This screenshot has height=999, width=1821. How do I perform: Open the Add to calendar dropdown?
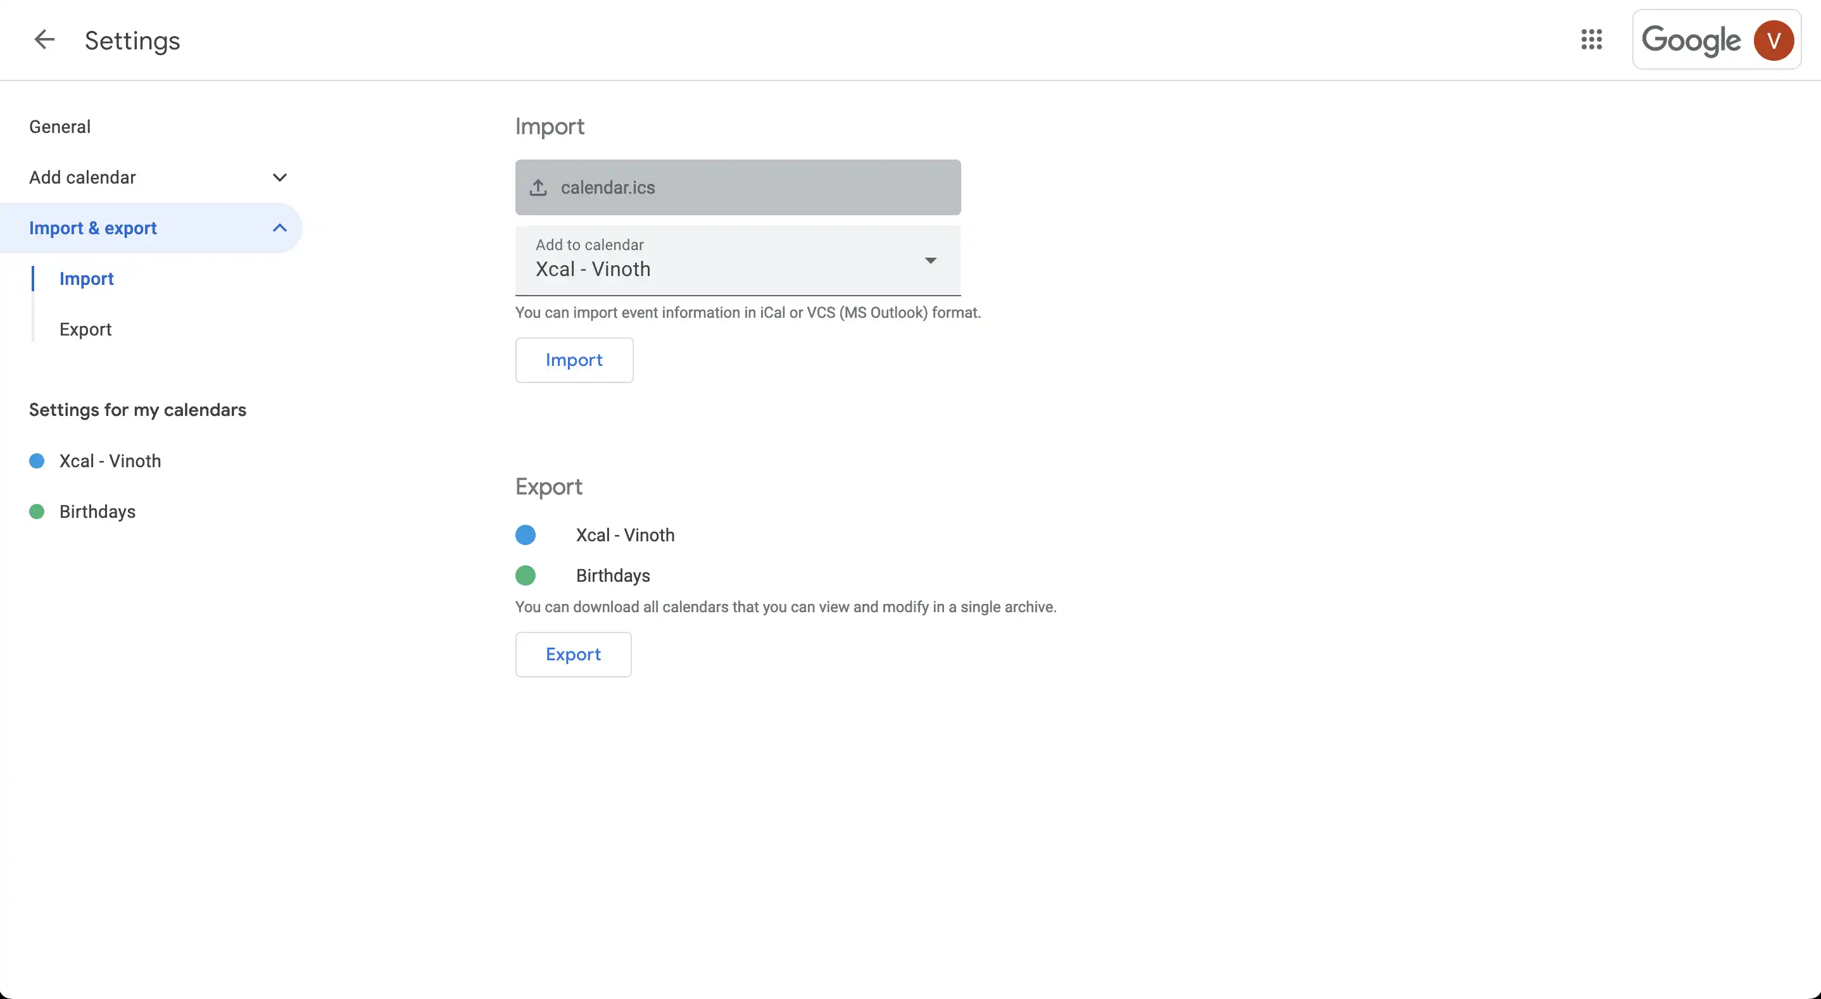738,260
